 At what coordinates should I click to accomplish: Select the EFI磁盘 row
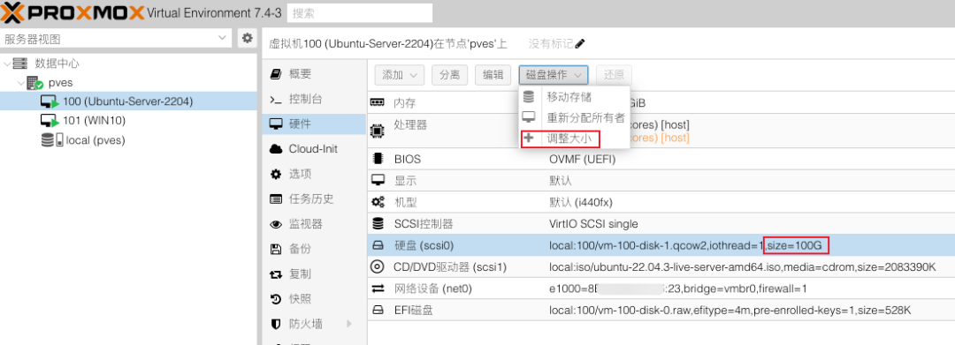661,310
